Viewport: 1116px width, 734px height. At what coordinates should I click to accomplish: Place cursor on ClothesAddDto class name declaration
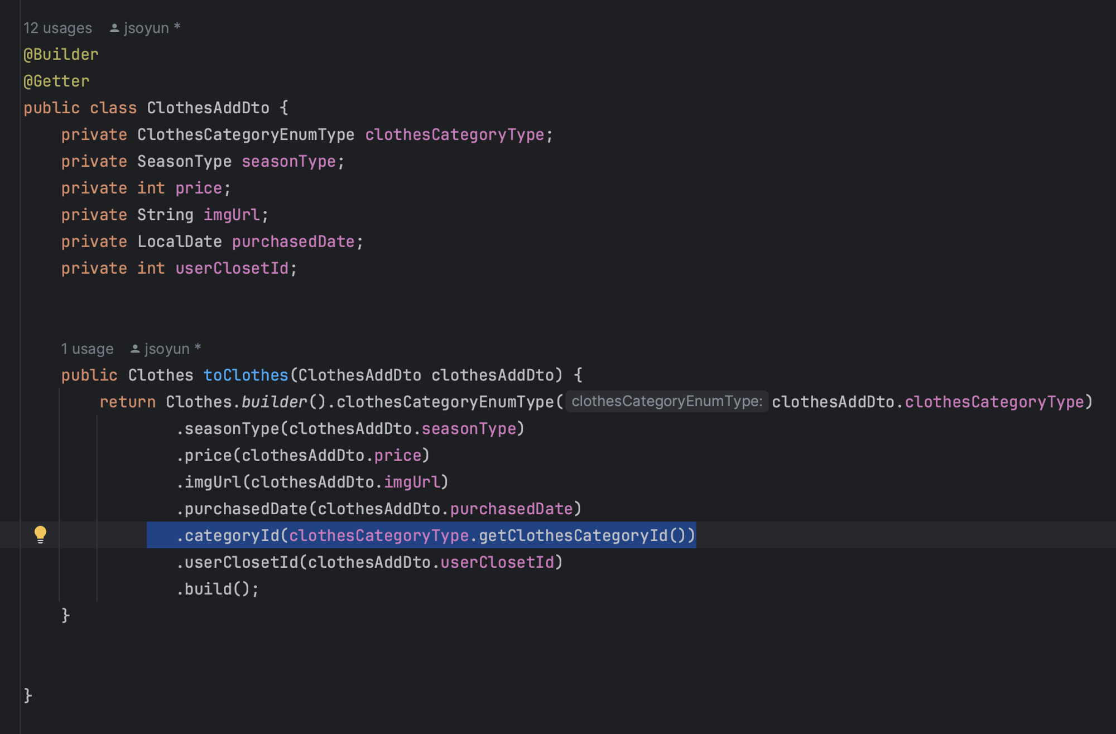[208, 108]
